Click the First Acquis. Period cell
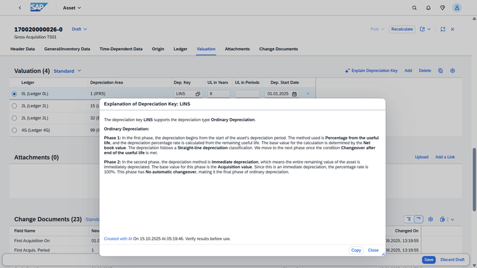 coord(32,250)
